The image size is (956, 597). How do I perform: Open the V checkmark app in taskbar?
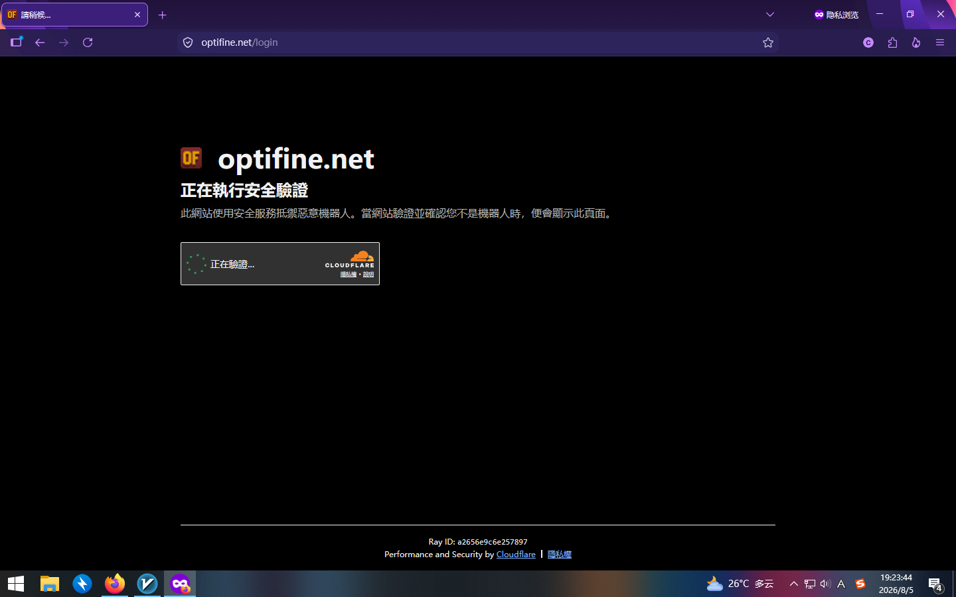click(x=147, y=584)
